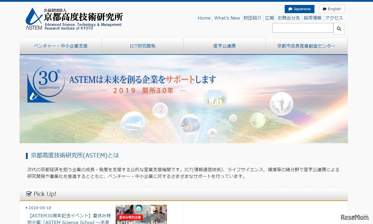Open 京都市成長産業創造センター menu
The width and height of the screenshot is (373, 224).
[x=306, y=46]
